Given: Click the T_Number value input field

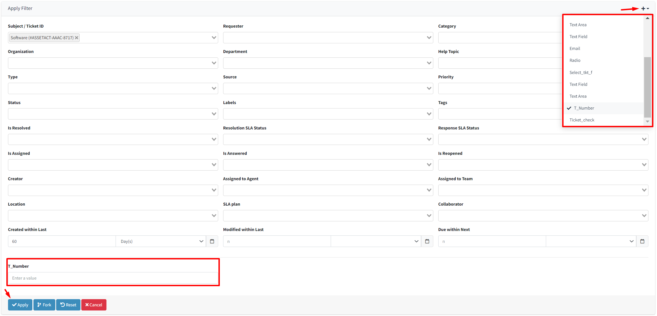Looking at the screenshot, I should [113, 278].
